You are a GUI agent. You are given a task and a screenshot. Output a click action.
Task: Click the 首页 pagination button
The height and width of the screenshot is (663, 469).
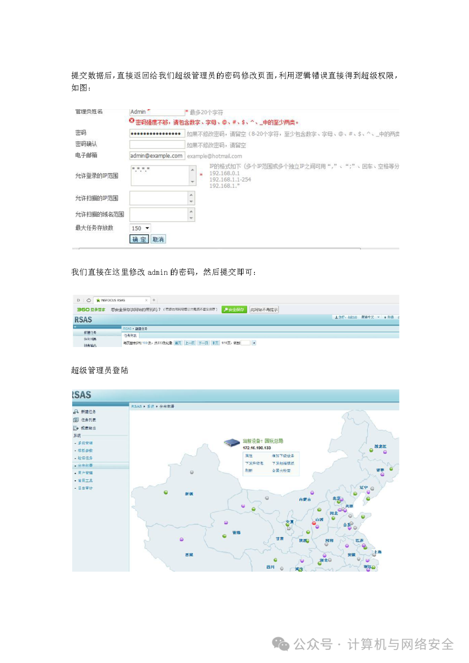[178, 343]
